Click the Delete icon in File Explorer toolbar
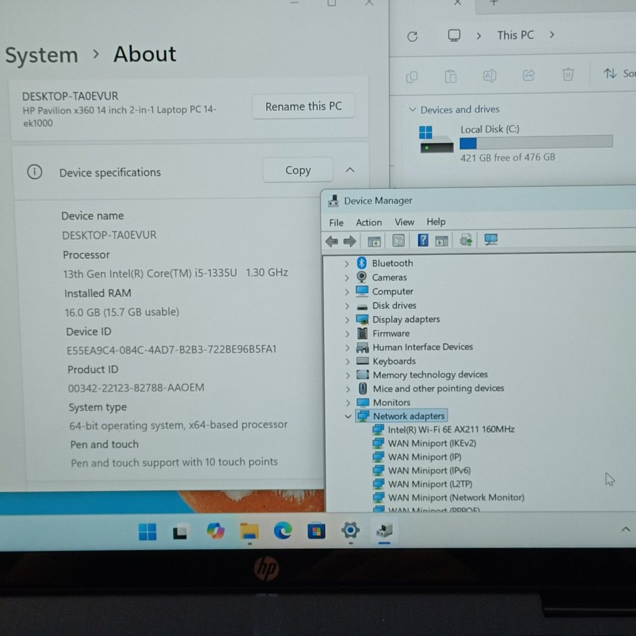The height and width of the screenshot is (636, 636). click(568, 75)
